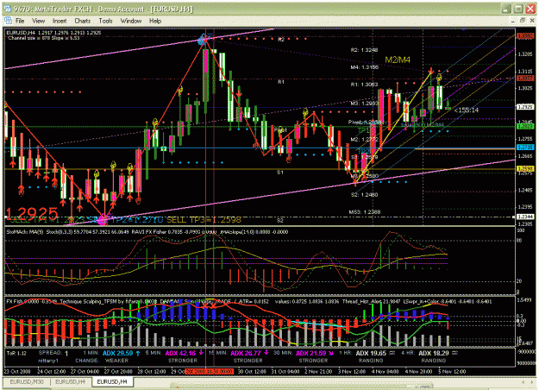The image size is (539, 390).
Task: Open the Help menu
Action: pos(155,21)
